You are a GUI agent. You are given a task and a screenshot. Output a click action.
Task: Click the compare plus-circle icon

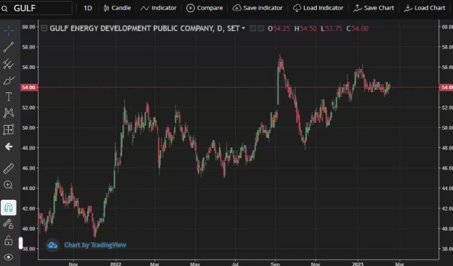tap(190, 9)
